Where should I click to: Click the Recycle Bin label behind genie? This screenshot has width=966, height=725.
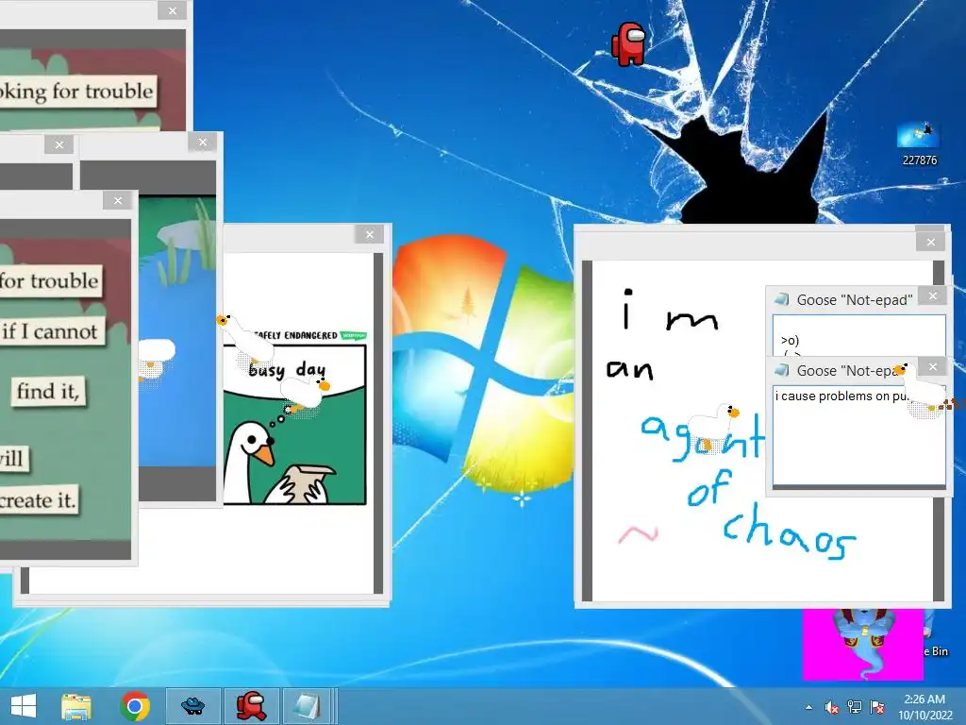[936, 651]
